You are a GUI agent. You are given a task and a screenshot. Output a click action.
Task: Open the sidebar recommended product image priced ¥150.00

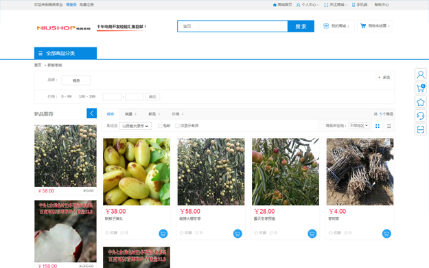tap(65, 231)
